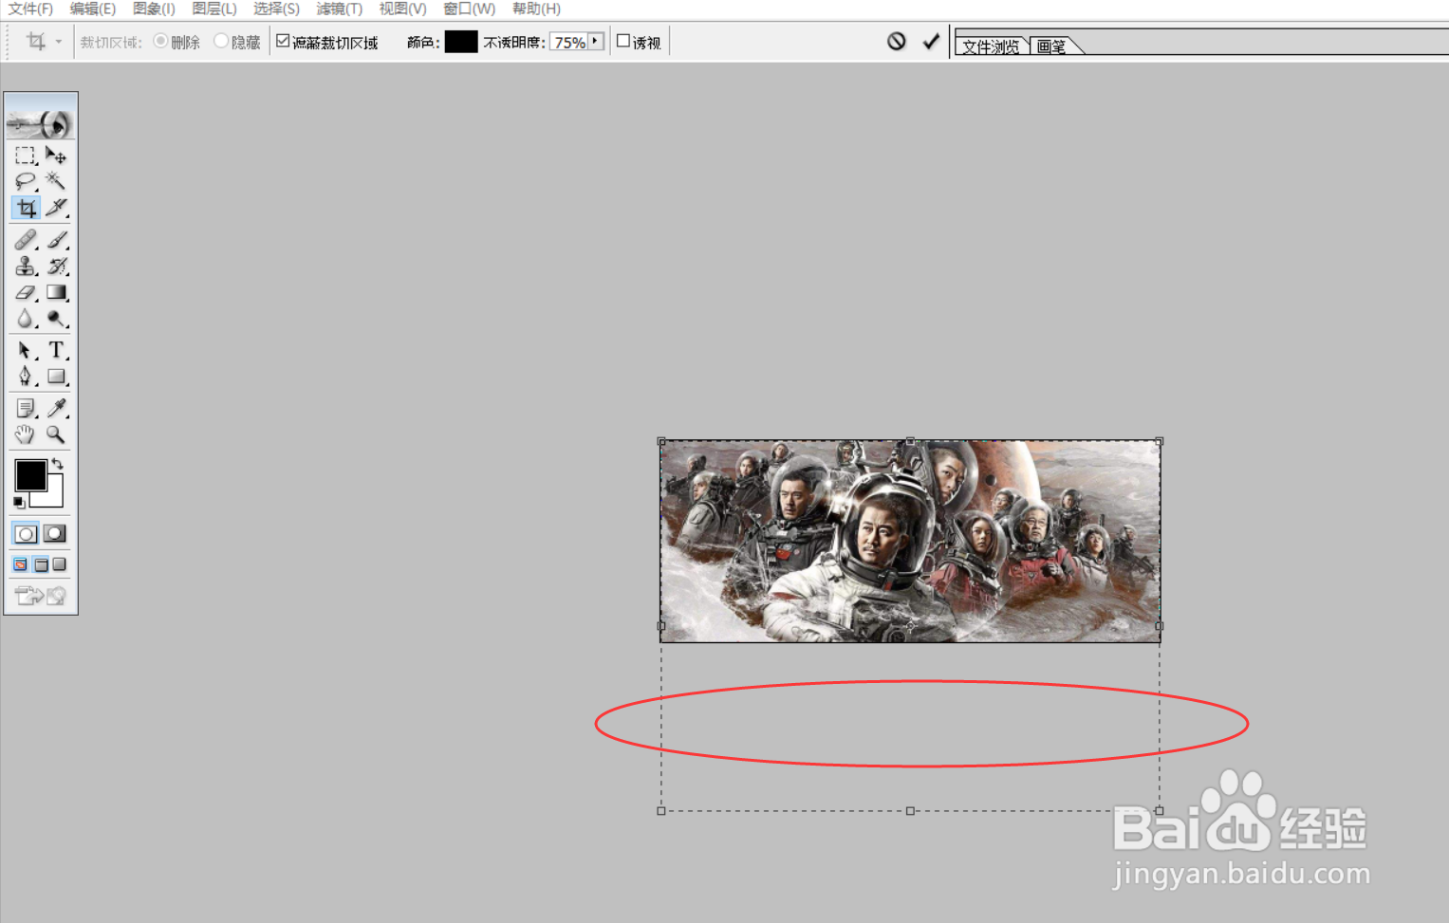Select the Blur tool
The height and width of the screenshot is (923, 1449).
coord(26,319)
